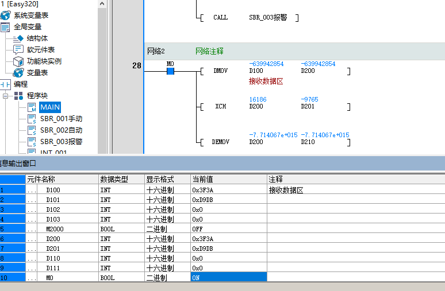
Task: Open data type cell for M2000
Action: [x=121, y=229]
